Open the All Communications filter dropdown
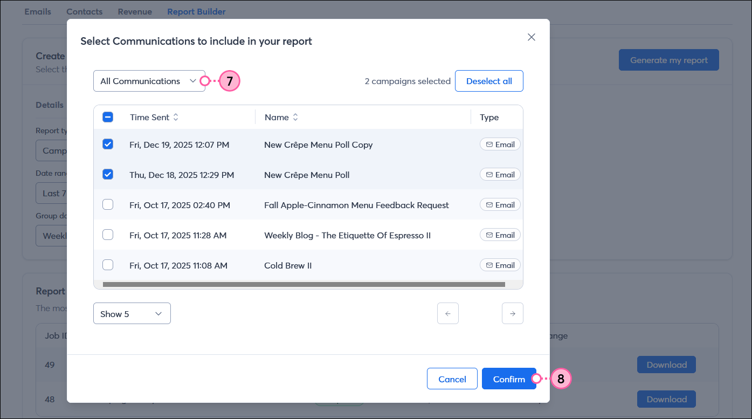The image size is (752, 419). (x=149, y=81)
